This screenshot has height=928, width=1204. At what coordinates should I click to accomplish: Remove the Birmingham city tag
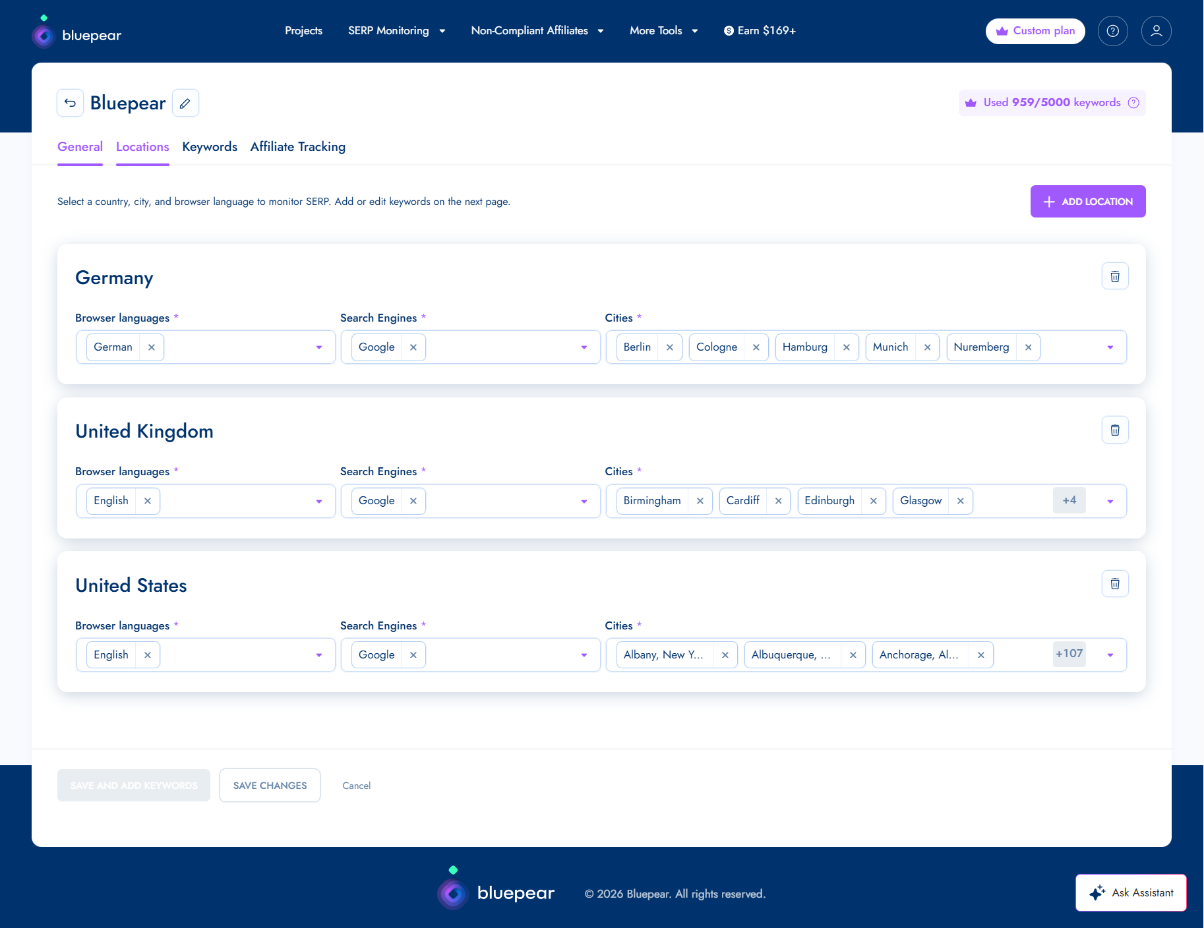700,501
